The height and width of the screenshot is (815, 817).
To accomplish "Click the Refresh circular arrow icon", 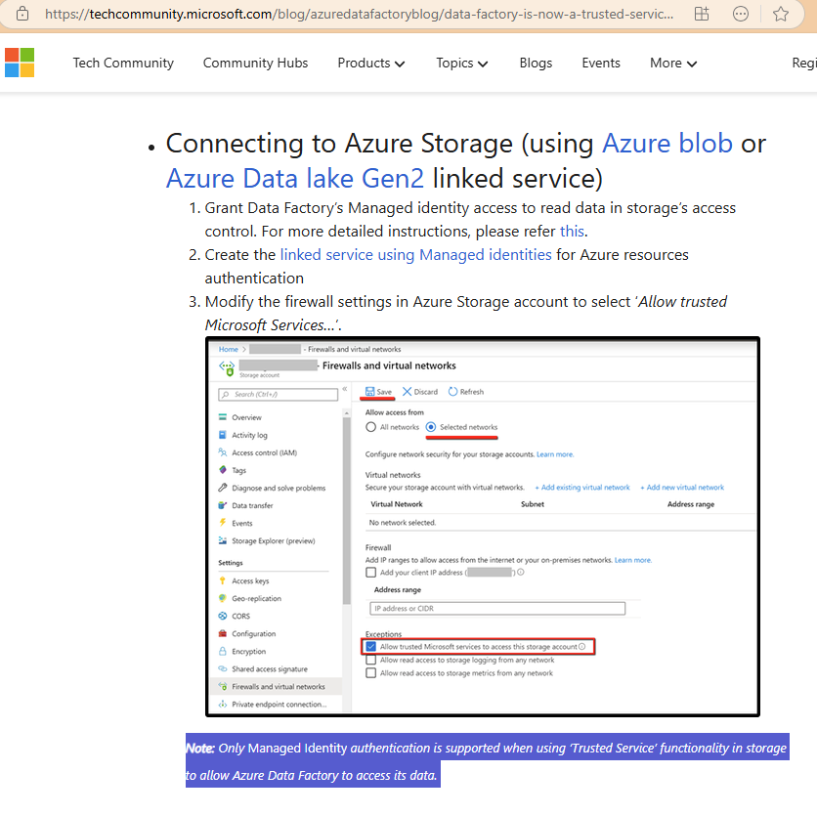I will [x=452, y=391].
